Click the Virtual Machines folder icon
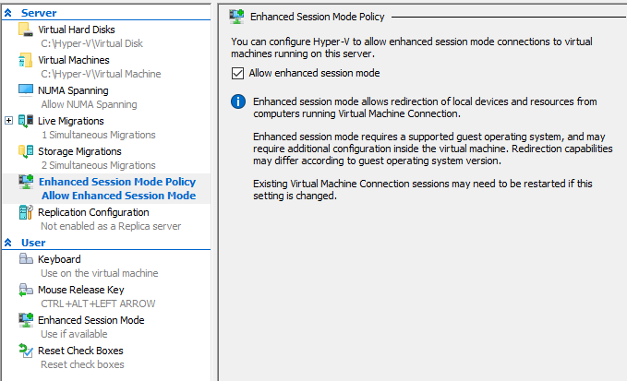 coord(26,60)
